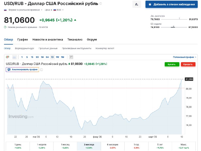Click the create alert bell icon
The height and width of the screenshot is (151, 201).
[x=137, y=4]
